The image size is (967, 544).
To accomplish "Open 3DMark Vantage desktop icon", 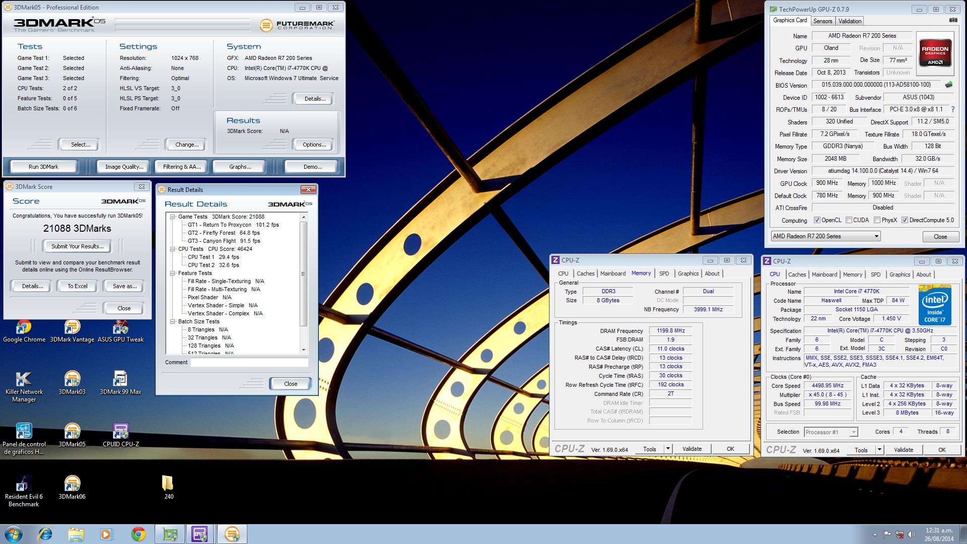I will pyautogui.click(x=72, y=331).
